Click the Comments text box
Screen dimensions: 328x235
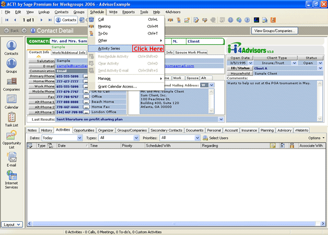click(272, 101)
